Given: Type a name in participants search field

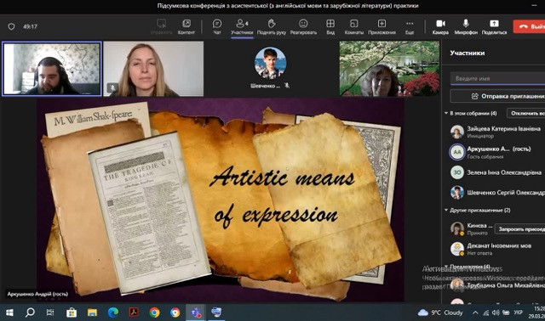Looking at the screenshot, I should coord(497,78).
